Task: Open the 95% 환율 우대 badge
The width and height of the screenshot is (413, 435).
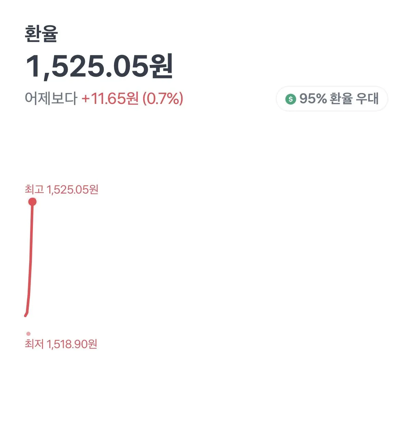Action: point(331,99)
